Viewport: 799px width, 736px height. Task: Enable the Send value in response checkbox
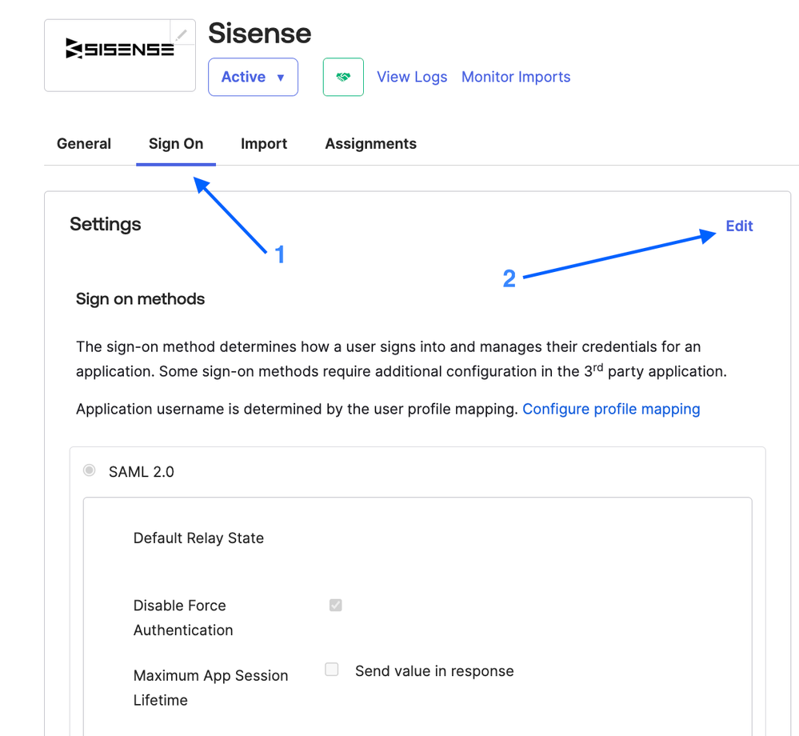(331, 670)
